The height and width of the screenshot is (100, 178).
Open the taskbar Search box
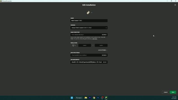(x=79, y=98)
